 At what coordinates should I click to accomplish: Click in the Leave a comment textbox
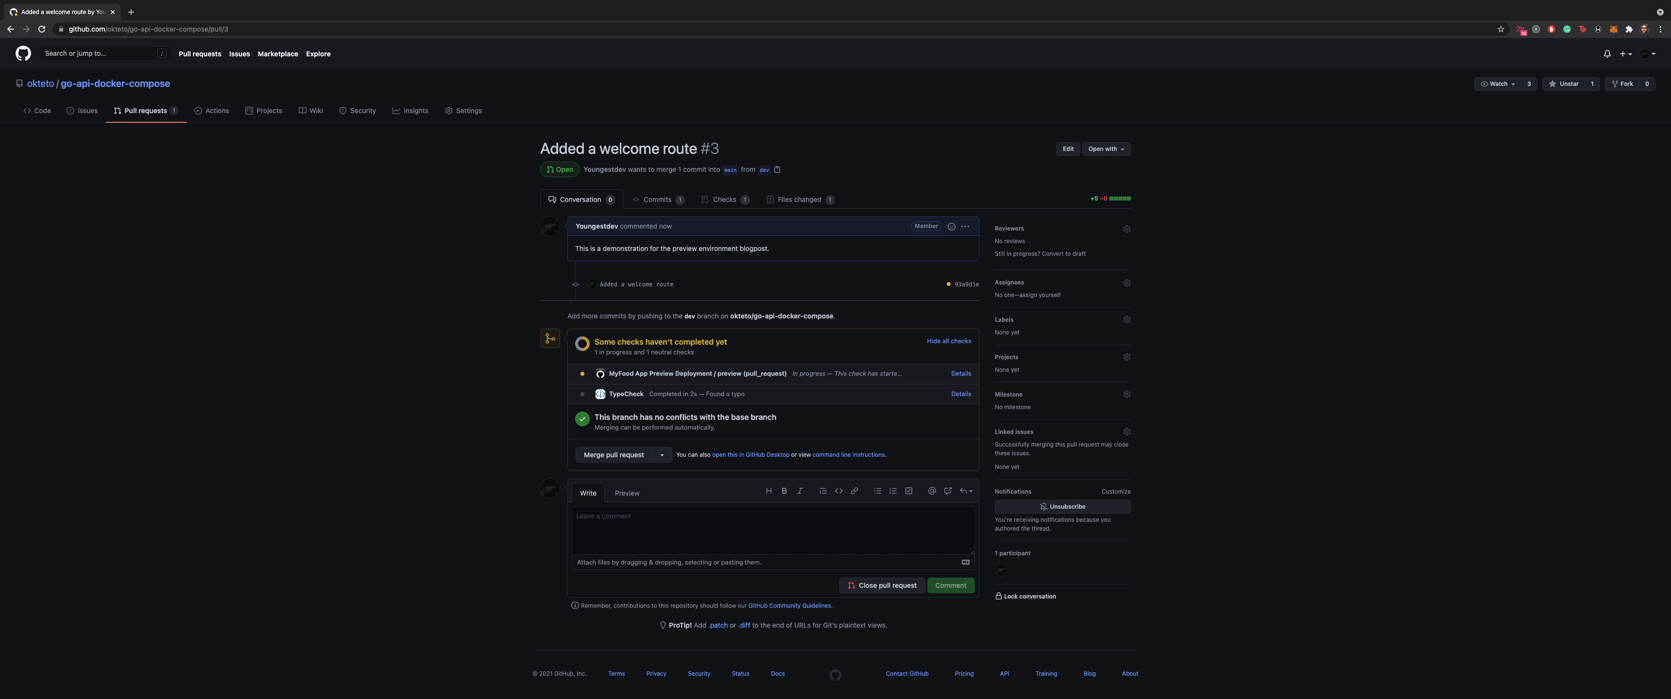pos(772,530)
